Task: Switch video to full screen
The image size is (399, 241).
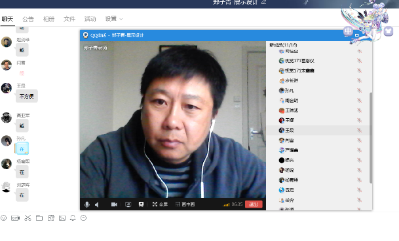Action: (160, 204)
